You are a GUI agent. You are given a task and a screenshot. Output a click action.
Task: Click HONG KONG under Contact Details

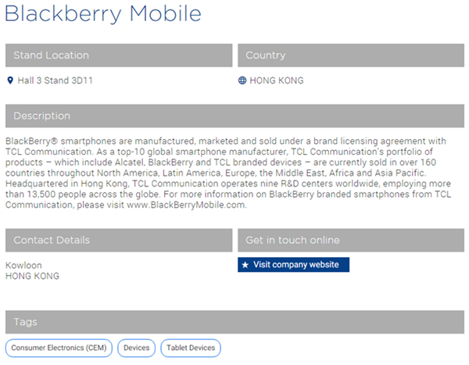click(x=32, y=276)
